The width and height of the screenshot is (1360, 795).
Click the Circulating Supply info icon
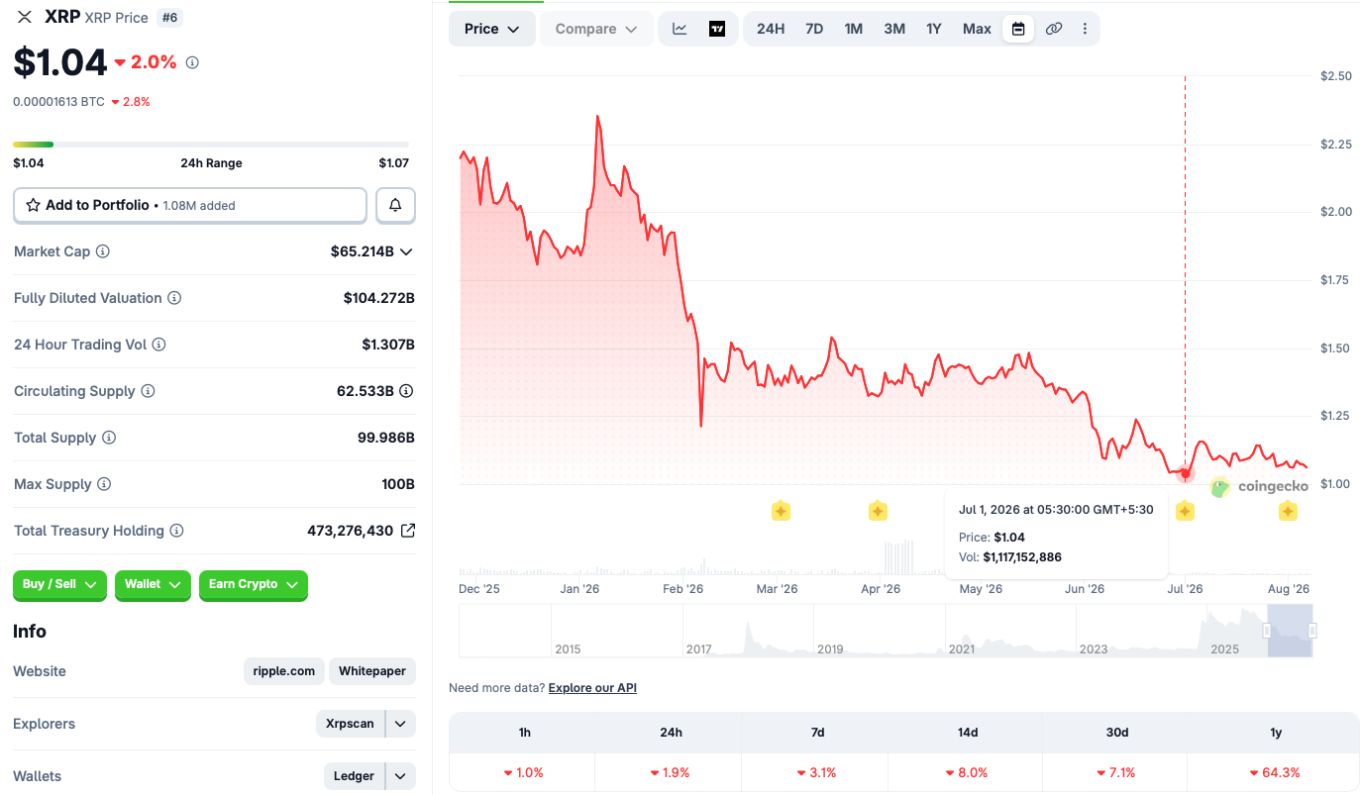(148, 391)
